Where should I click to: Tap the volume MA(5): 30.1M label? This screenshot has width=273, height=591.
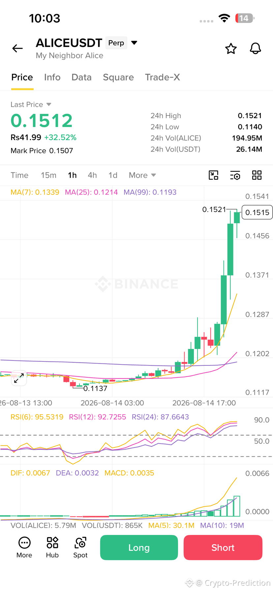click(x=171, y=525)
